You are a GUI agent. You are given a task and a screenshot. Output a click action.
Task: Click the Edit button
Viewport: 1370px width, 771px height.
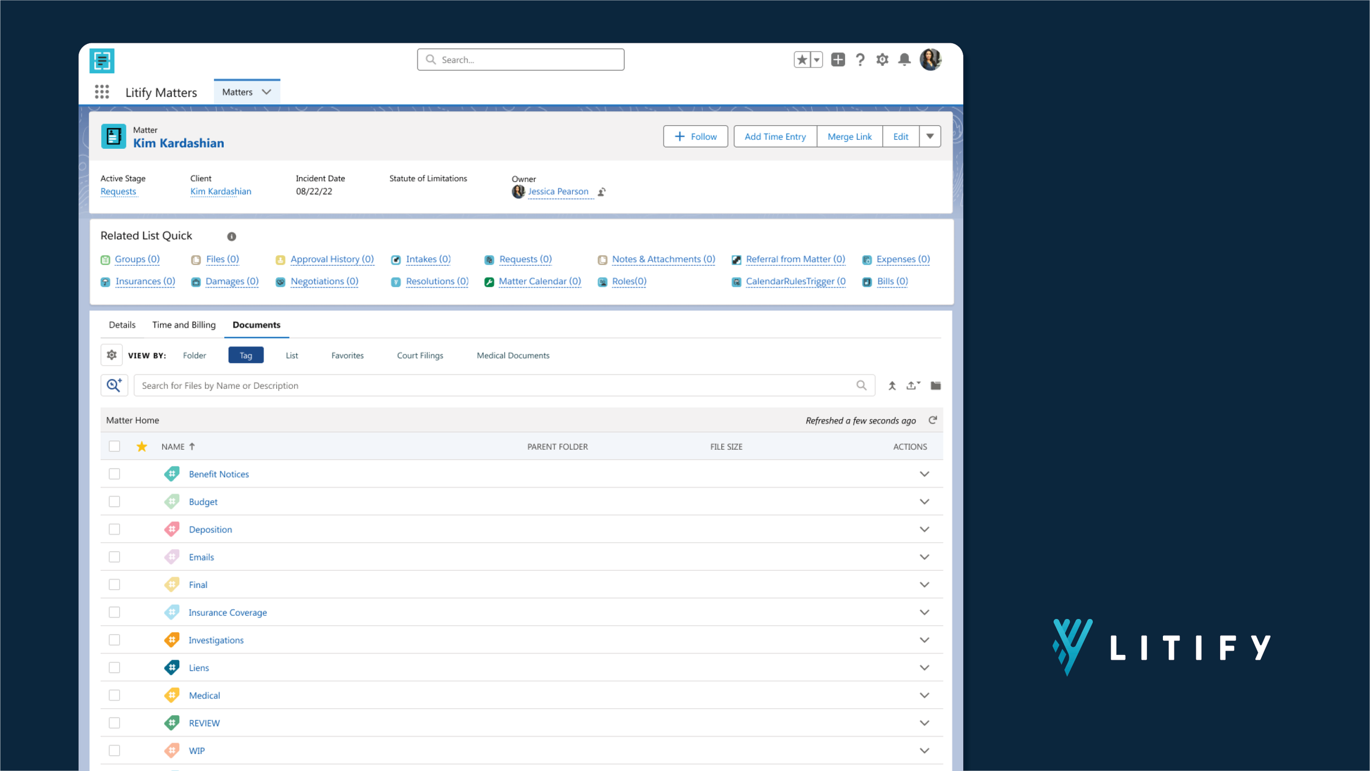coord(901,137)
